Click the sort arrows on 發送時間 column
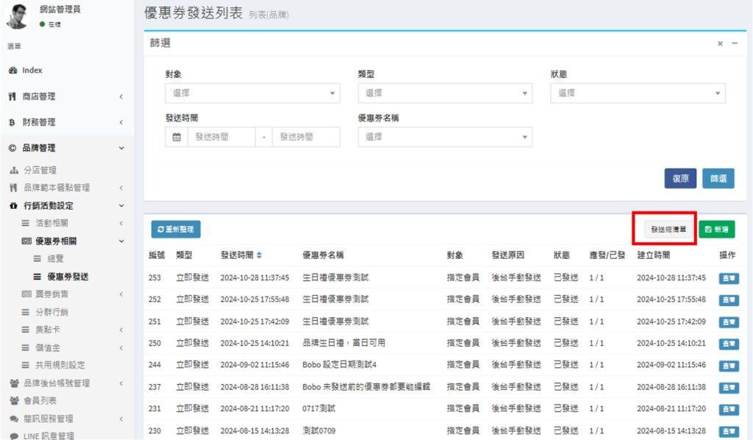 (x=259, y=255)
